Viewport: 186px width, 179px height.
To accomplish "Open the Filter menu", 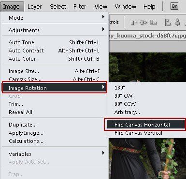I will (x=80, y=7).
